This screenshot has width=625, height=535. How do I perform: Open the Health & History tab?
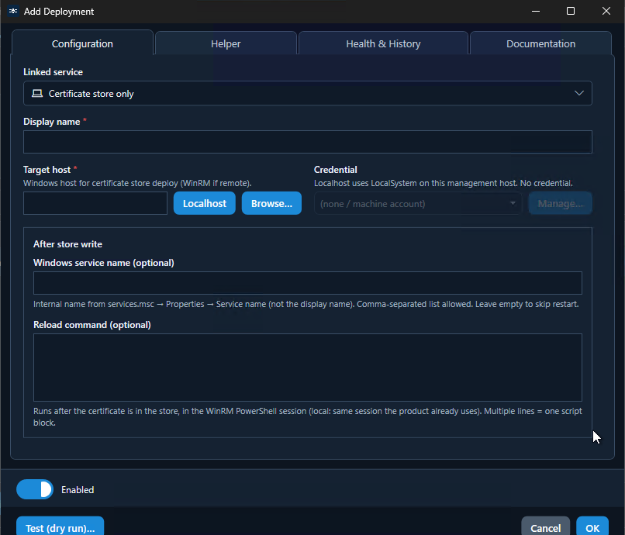click(x=383, y=43)
